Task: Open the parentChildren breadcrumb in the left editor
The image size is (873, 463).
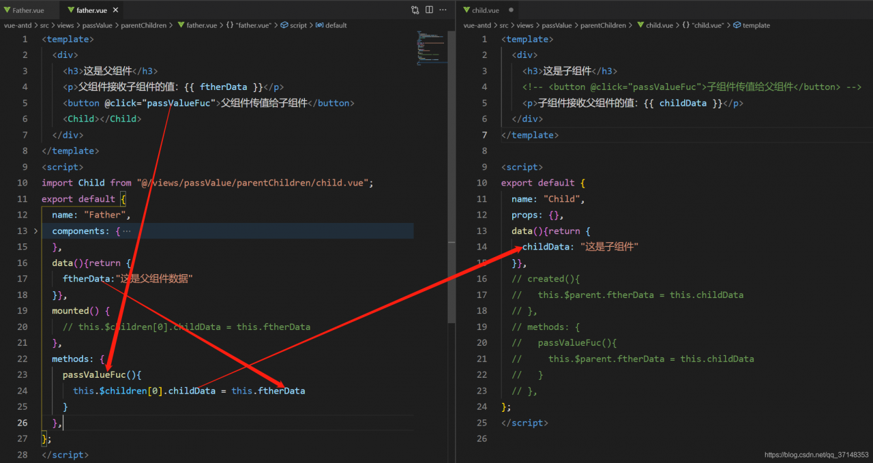Action: (x=143, y=25)
